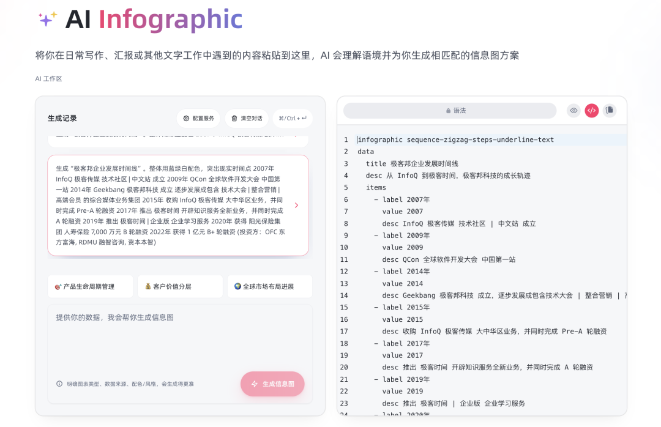Click the trash icon on 清空对话
This screenshot has width=661, height=427.
pos(234,118)
